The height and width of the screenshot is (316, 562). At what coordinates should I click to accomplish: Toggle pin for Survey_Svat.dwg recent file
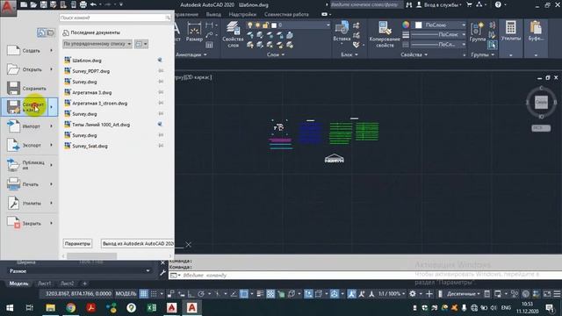pyautogui.click(x=161, y=146)
